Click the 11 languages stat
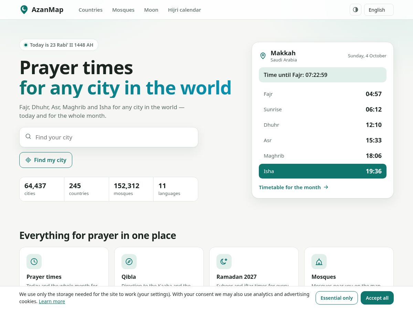 [176, 189]
